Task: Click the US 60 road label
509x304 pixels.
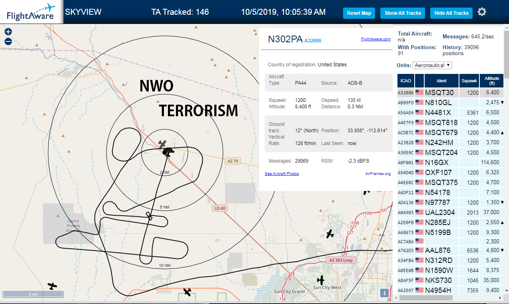Action: pyautogui.click(x=220, y=208)
